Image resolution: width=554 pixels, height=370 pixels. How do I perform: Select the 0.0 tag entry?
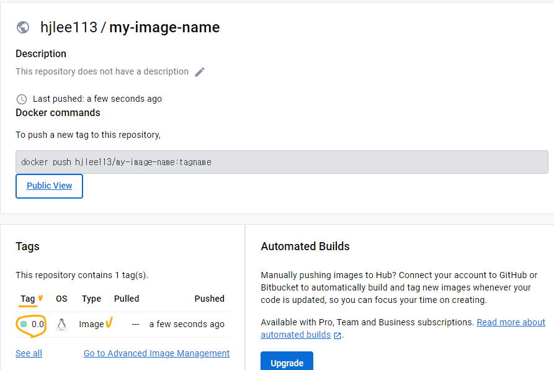[37, 324]
